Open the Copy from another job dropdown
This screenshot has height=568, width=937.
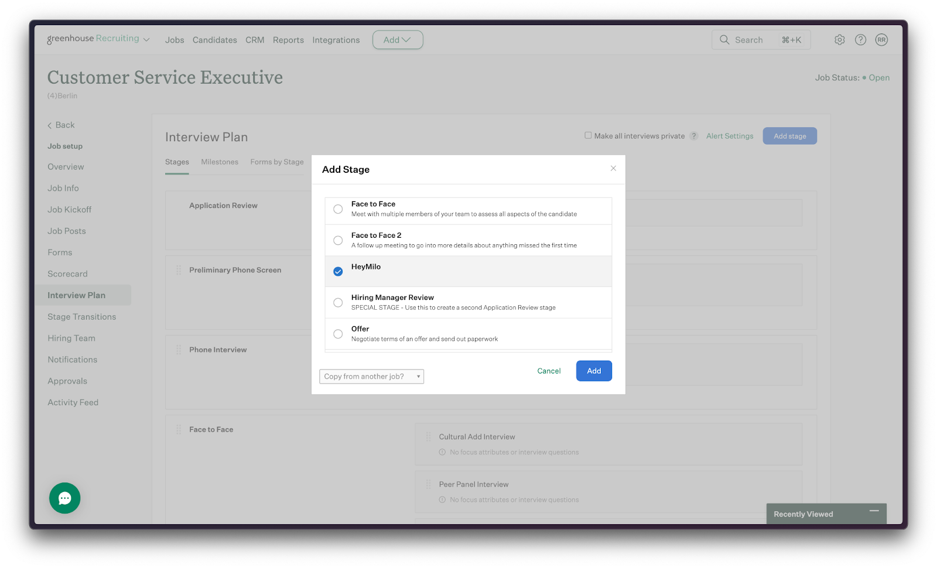click(371, 377)
